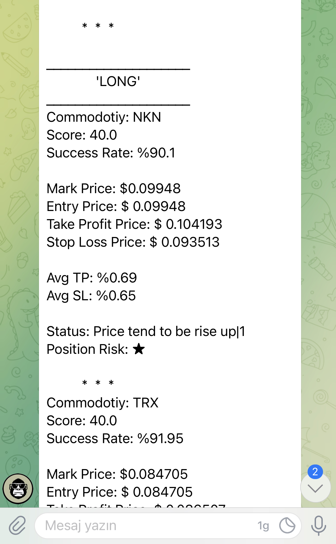This screenshot has width=336, height=544.
Task: Click the paperclip attach icon
Action: (x=17, y=525)
